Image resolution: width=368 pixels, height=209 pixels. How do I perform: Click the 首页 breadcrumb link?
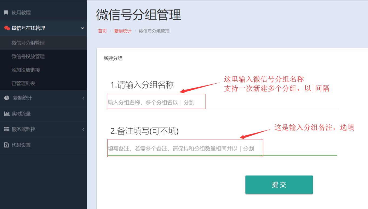tap(102, 31)
